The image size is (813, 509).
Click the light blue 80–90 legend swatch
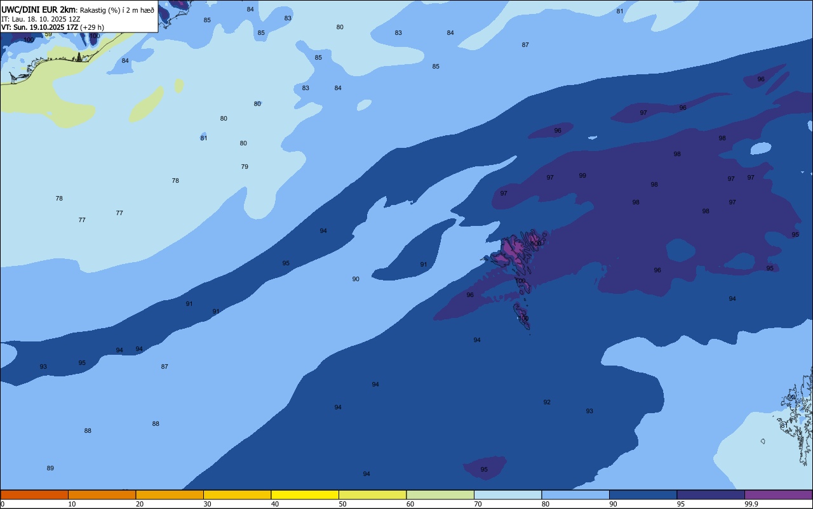click(575, 494)
